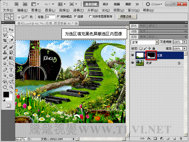Reset default foreground and background colors
This screenshot has height=142, width=189.
4,100
